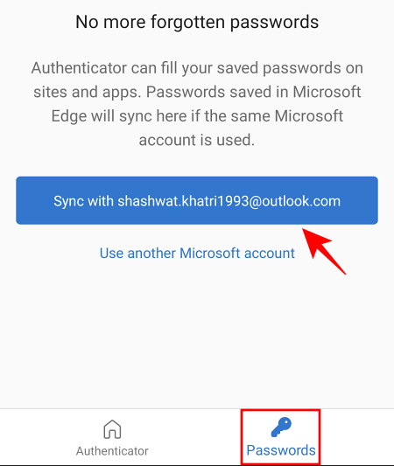Switch to the Authenticator tab label
394x466 pixels.
[112, 451]
